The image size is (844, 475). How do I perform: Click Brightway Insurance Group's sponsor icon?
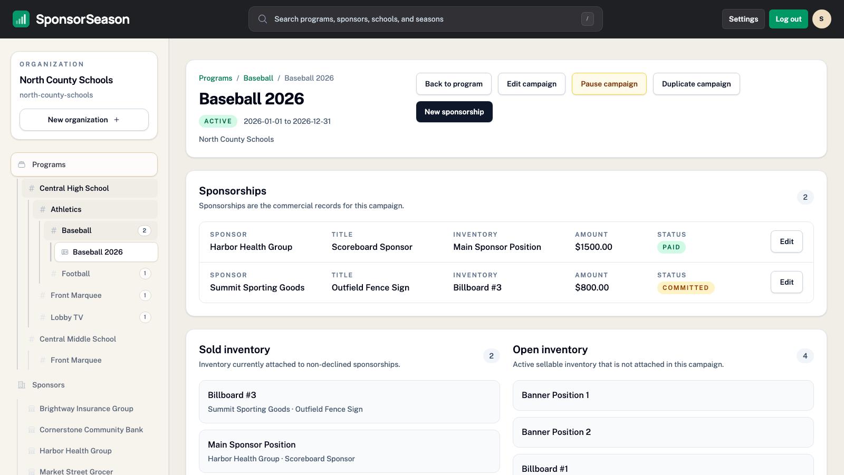[x=31, y=409]
